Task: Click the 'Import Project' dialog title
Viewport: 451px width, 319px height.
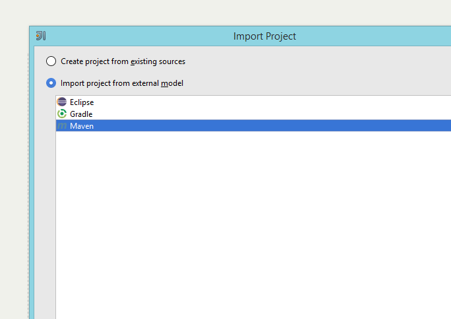Action: [x=264, y=36]
